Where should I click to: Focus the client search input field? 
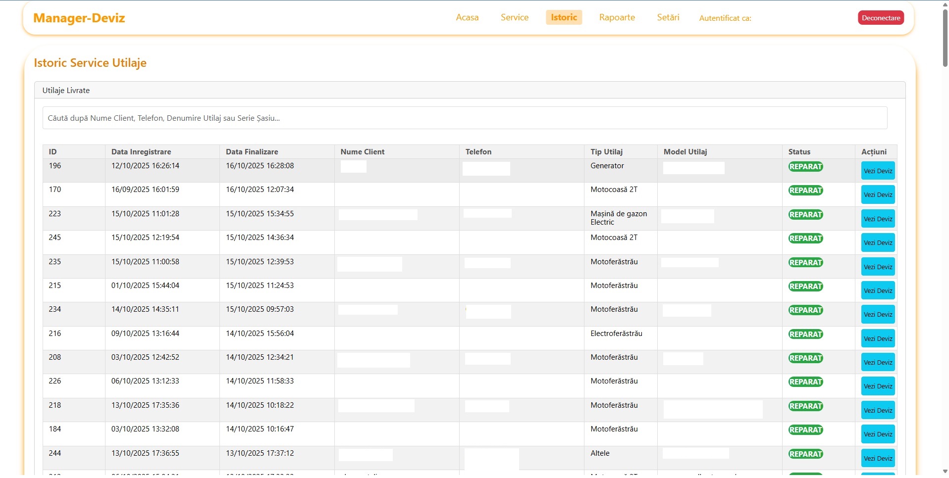pyautogui.click(x=464, y=118)
